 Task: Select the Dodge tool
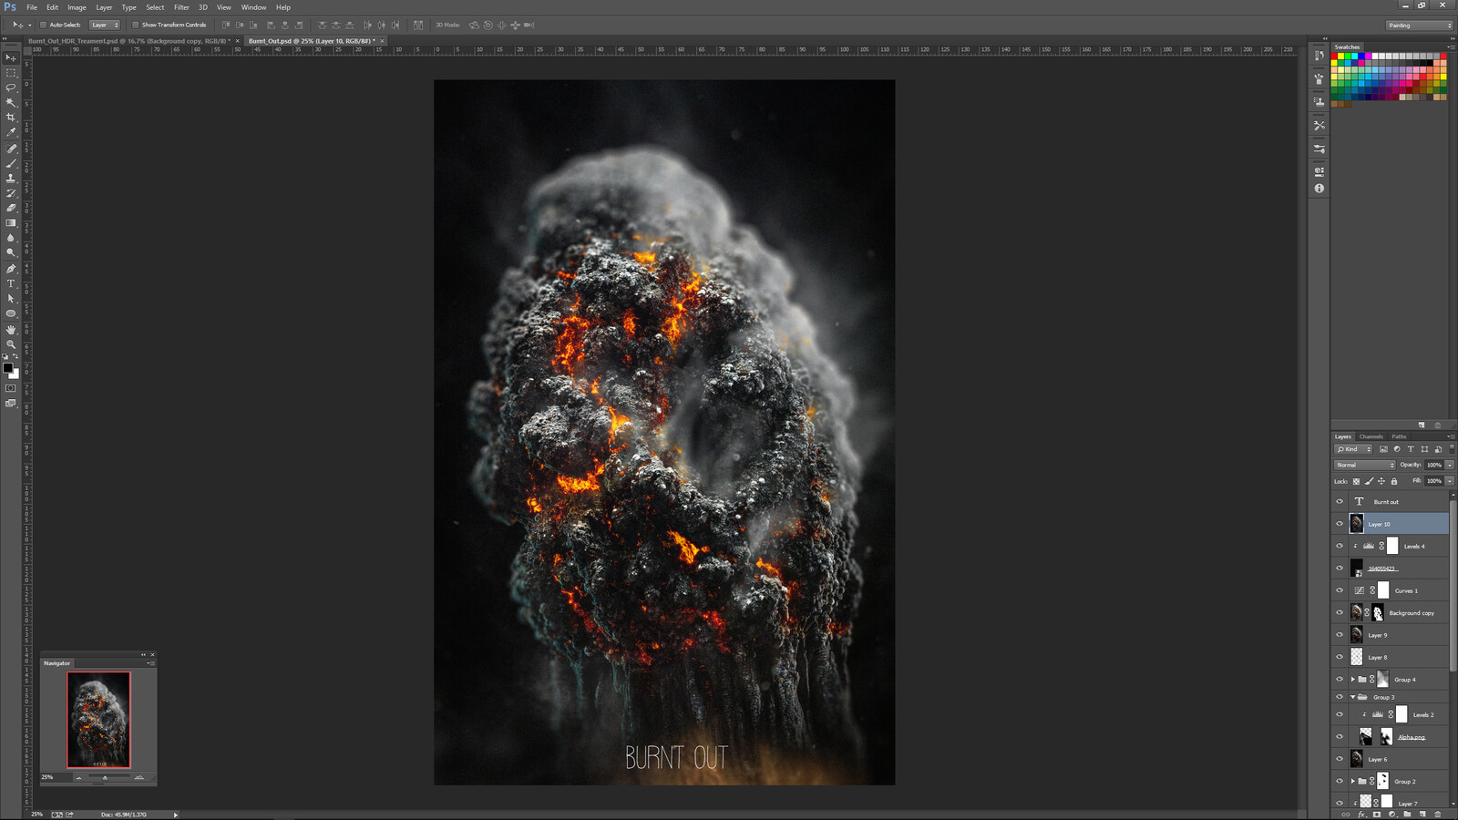11,252
